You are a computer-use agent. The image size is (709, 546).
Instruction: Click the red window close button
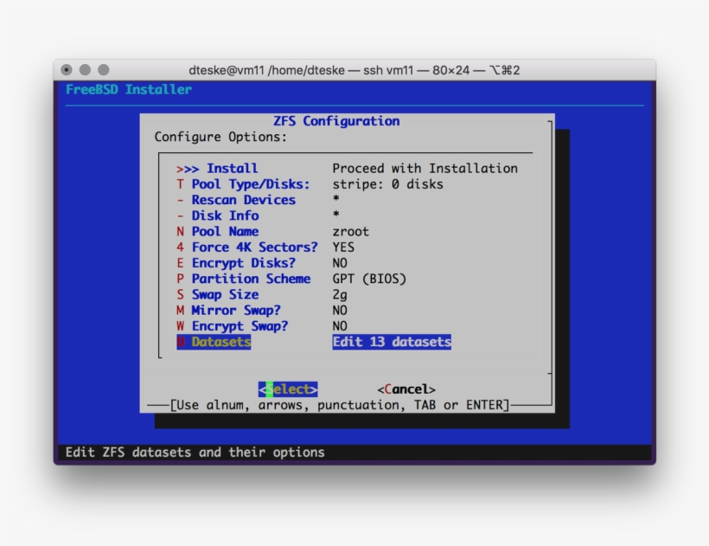tap(67, 70)
